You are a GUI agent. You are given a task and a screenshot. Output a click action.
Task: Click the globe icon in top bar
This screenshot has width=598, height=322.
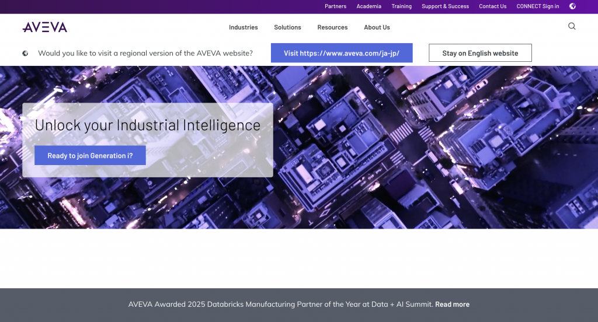(x=572, y=6)
